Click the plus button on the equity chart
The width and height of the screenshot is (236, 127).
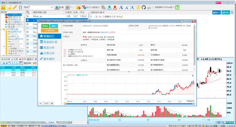coord(193,76)
